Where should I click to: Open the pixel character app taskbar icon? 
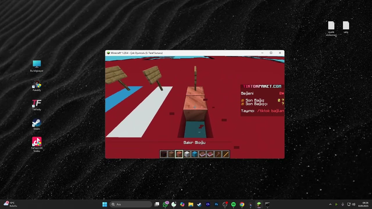click(251, 204)
